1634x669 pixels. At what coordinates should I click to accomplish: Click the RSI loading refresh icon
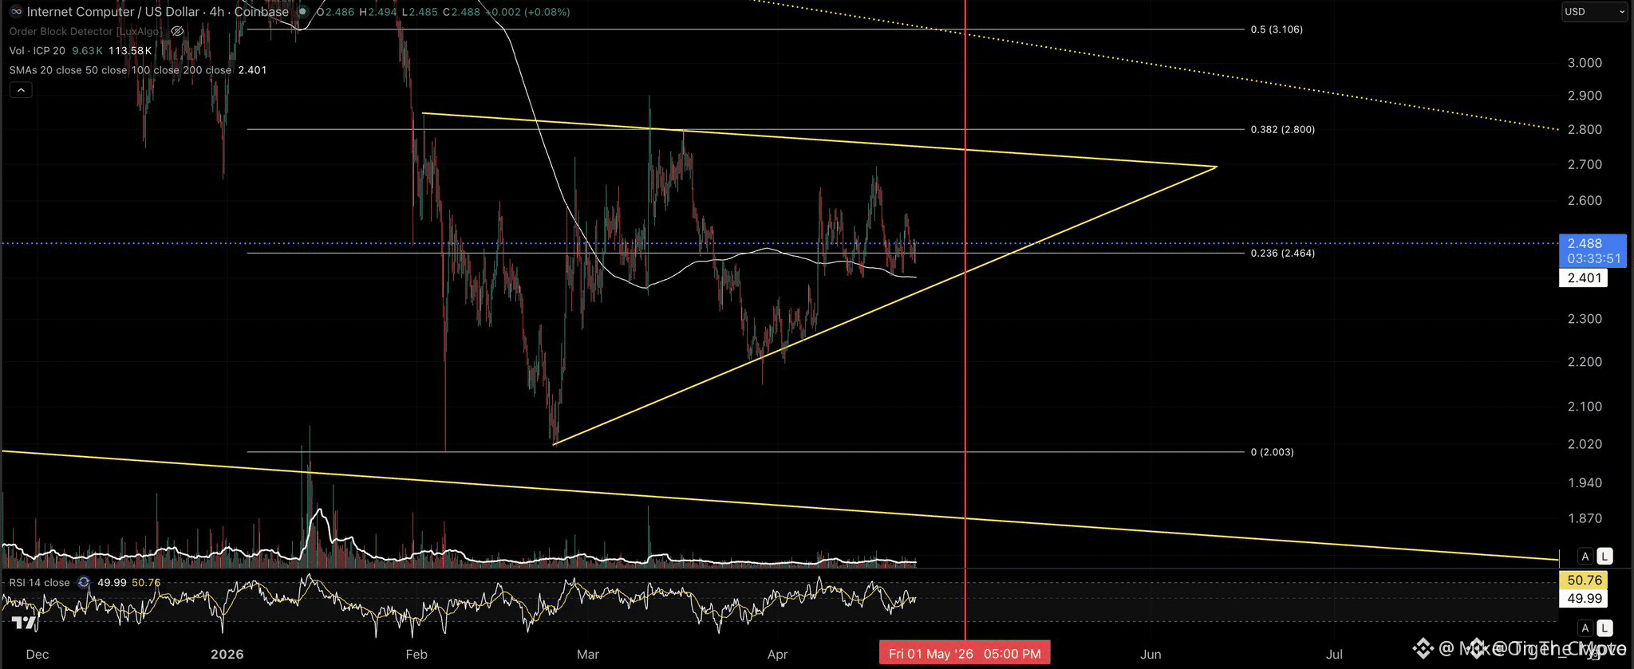(x=84, y=583)
